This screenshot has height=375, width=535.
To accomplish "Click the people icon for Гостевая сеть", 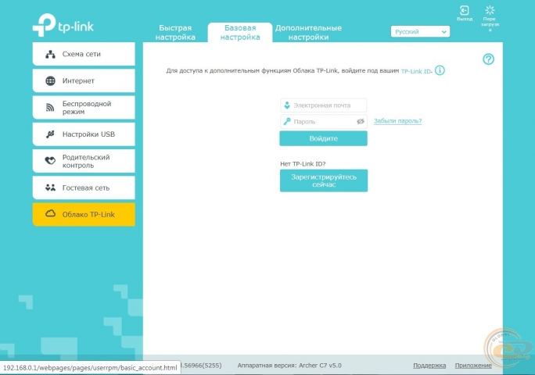I will pyautogui.click(x=50, y=187).
